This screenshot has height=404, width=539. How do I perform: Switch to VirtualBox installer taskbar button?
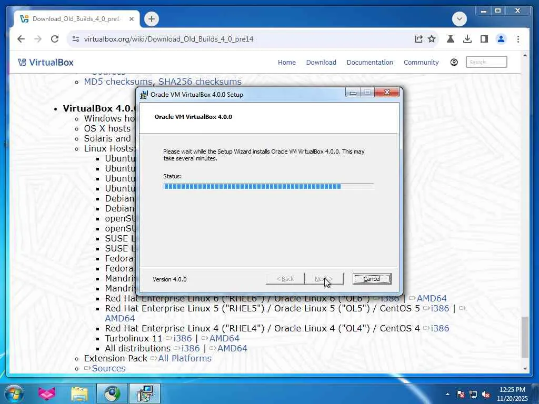tap(145, 393)
